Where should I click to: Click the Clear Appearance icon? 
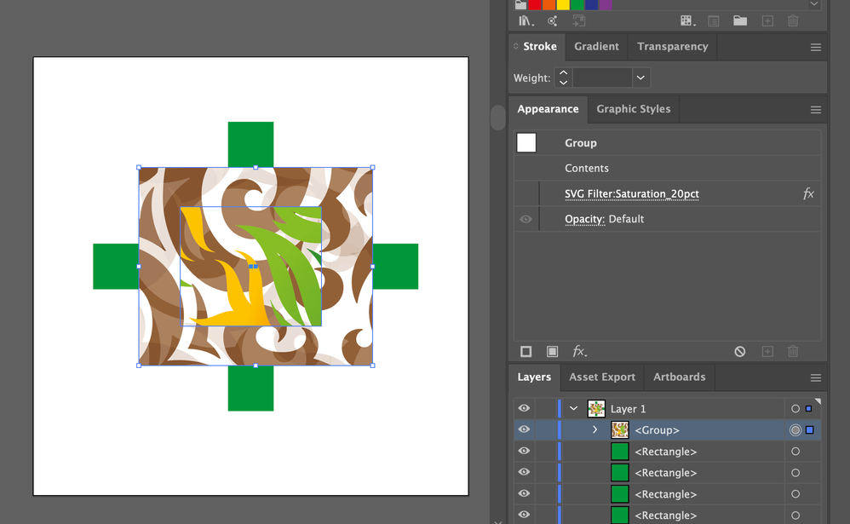(740, 351)
